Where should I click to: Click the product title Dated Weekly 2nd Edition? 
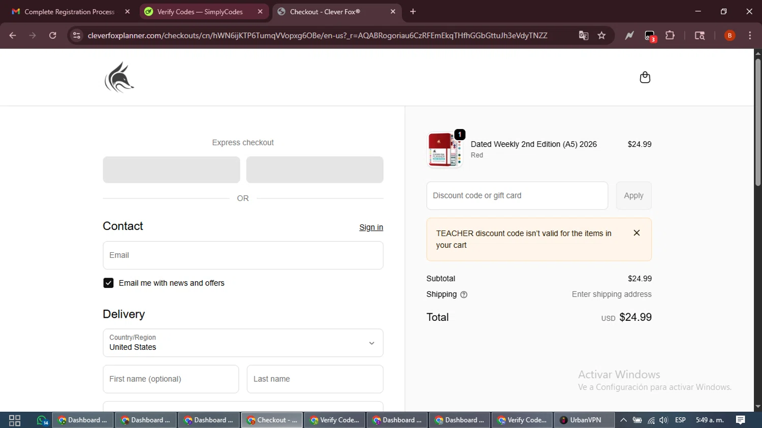click(x=534, y=144)
